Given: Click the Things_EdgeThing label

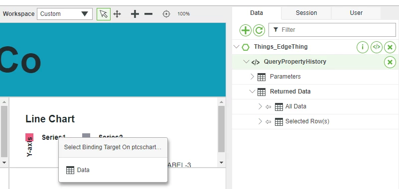Looking at the screenshot, I should (x=280, y=47).
